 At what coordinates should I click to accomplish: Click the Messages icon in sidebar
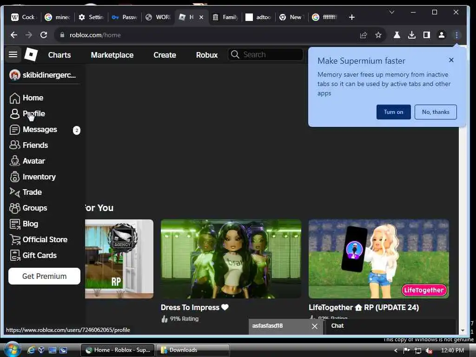point(14,130)
